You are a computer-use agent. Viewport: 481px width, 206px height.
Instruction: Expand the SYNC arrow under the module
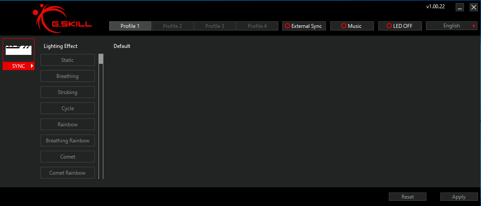pos(32,66)
